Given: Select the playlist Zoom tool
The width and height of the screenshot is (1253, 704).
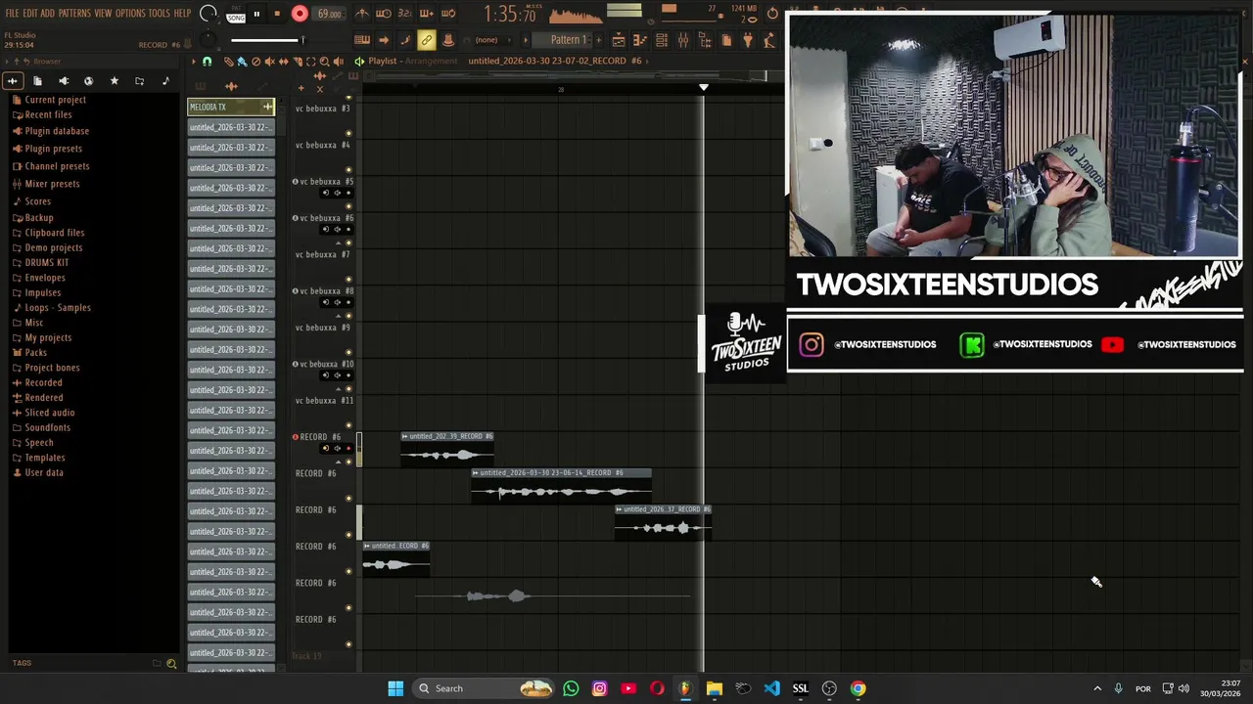Looking at the screenshot, I should tap(325, 62).
